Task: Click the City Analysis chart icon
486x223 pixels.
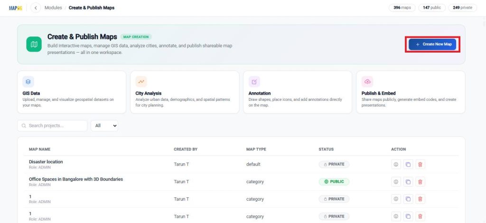Action: pos(141,81)
